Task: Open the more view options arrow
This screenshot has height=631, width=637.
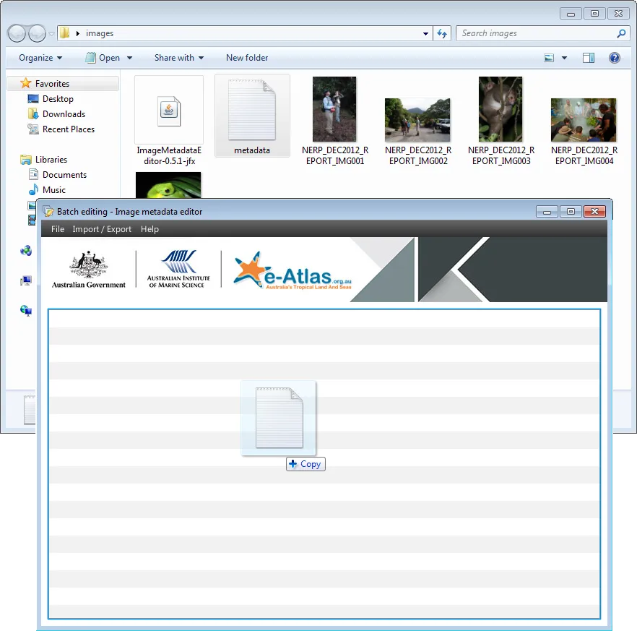Action: 564,58
